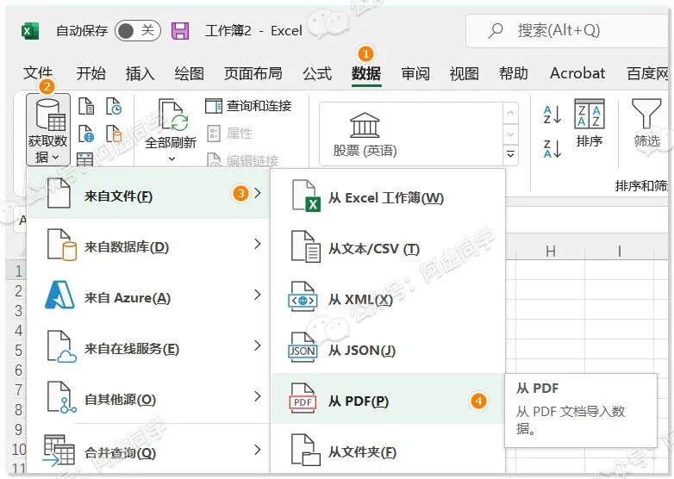Select the 数据 tab
The image size is (674, 479).
click(366, 73)
